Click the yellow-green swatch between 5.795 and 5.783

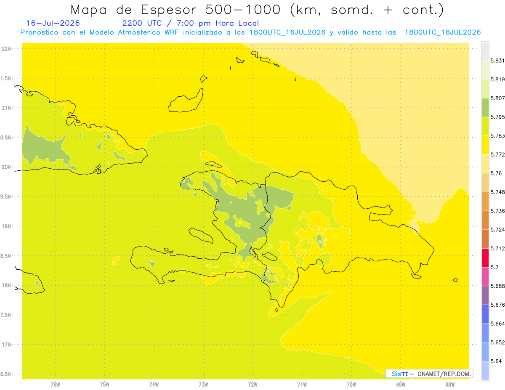tap(485, 126)
